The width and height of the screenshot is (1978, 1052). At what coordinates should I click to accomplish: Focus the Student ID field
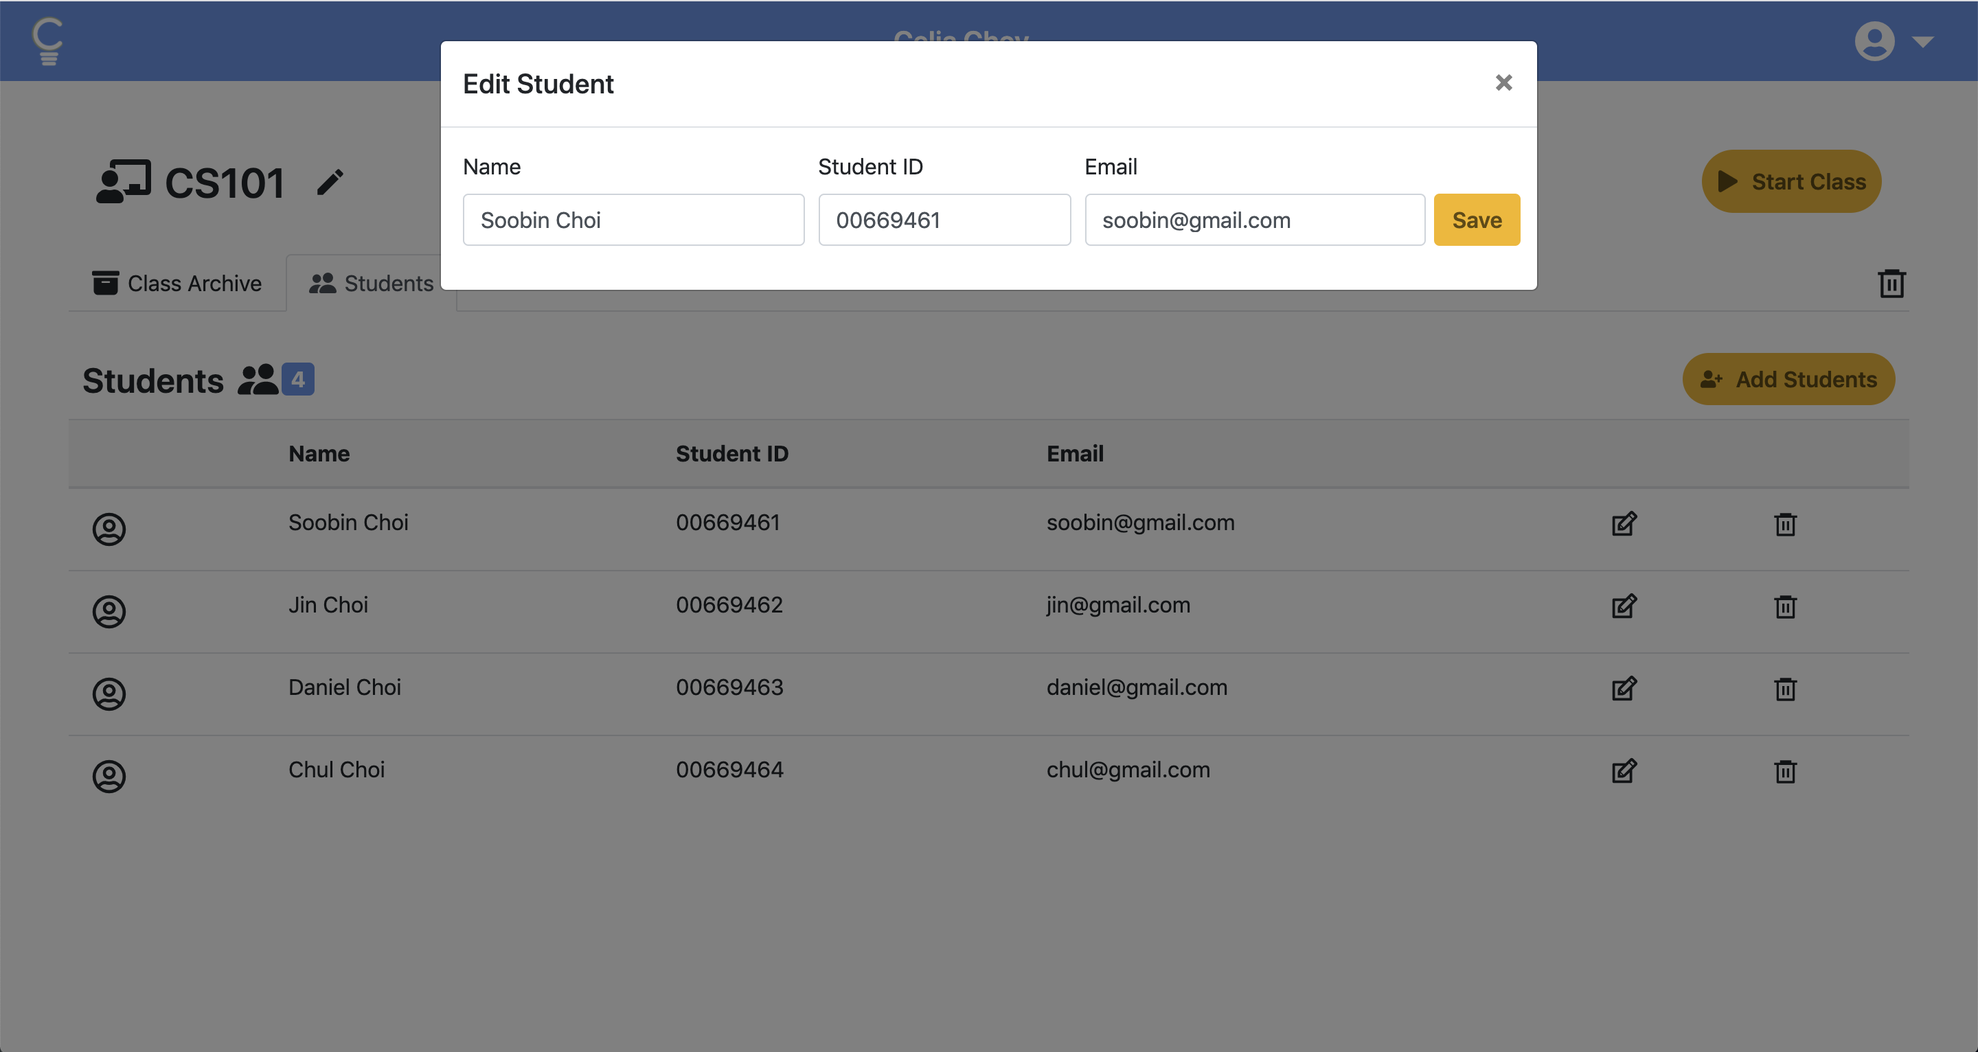coord(944,220)
